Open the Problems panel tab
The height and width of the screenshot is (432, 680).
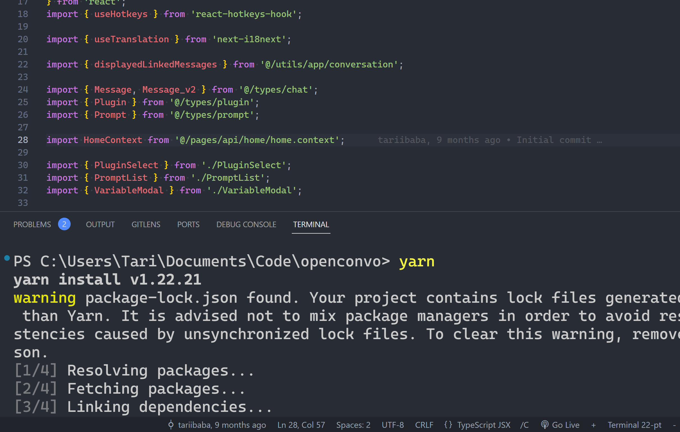32,224
